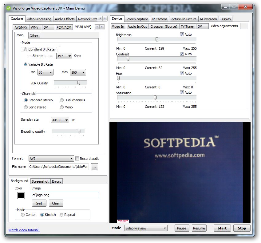This screenshot has height=243, width=261.
Task: Click the Hue slider thumb
Action: point(118,78)
